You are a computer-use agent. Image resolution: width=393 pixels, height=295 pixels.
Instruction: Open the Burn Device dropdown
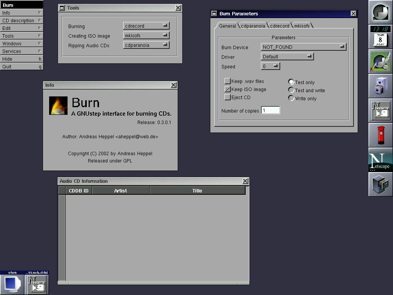coord(304,47)
